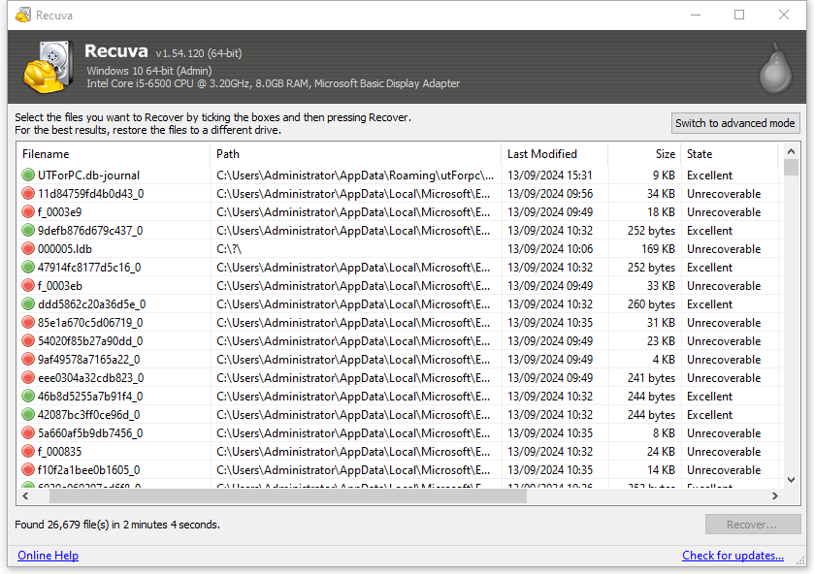Open the Online Help link

click(x=49, y=556)
